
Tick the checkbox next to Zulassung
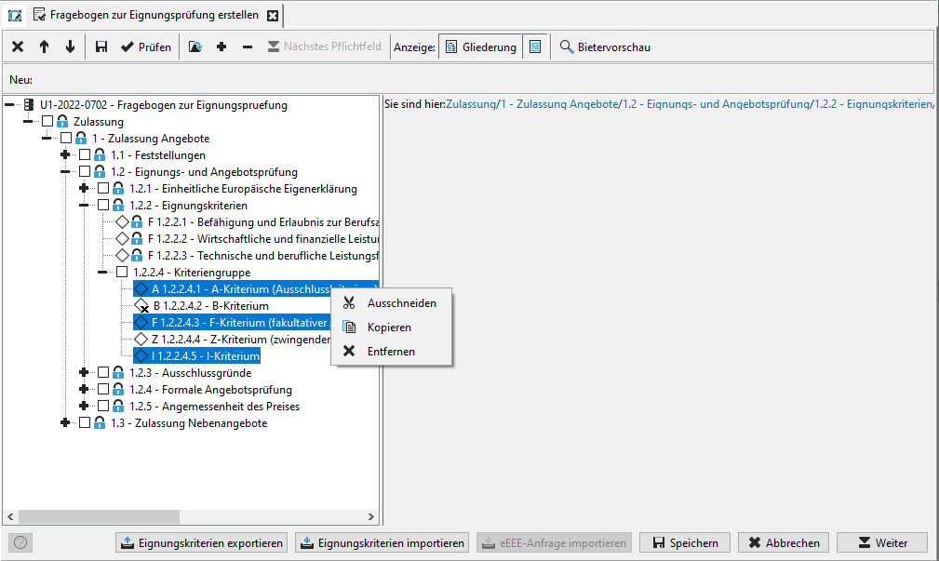click(47, 122)
